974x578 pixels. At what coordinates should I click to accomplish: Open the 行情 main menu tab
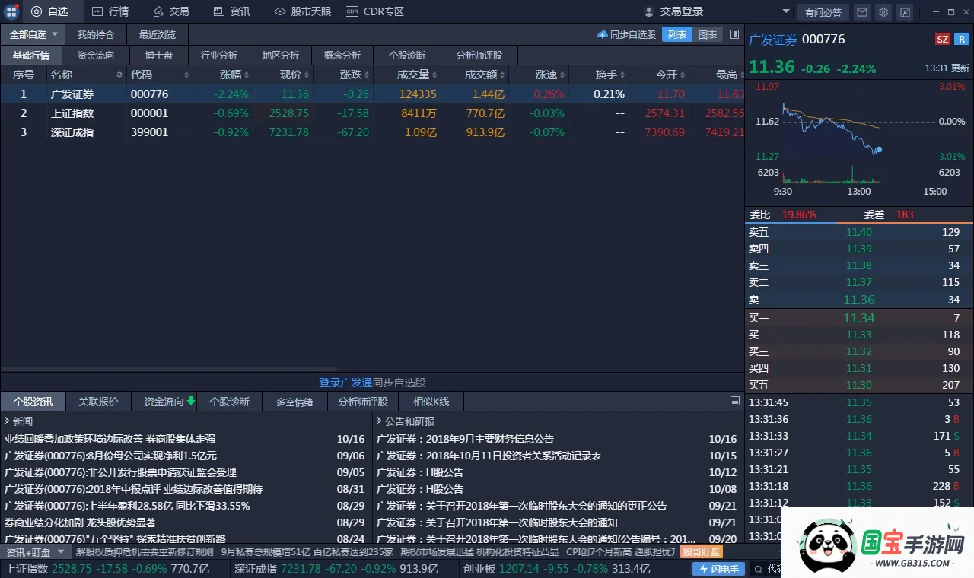pos(110,11)
